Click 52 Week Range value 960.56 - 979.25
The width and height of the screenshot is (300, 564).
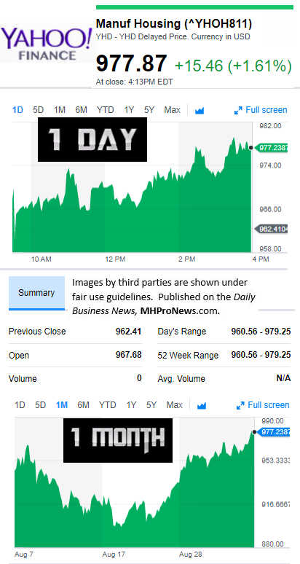click(261, 355)
